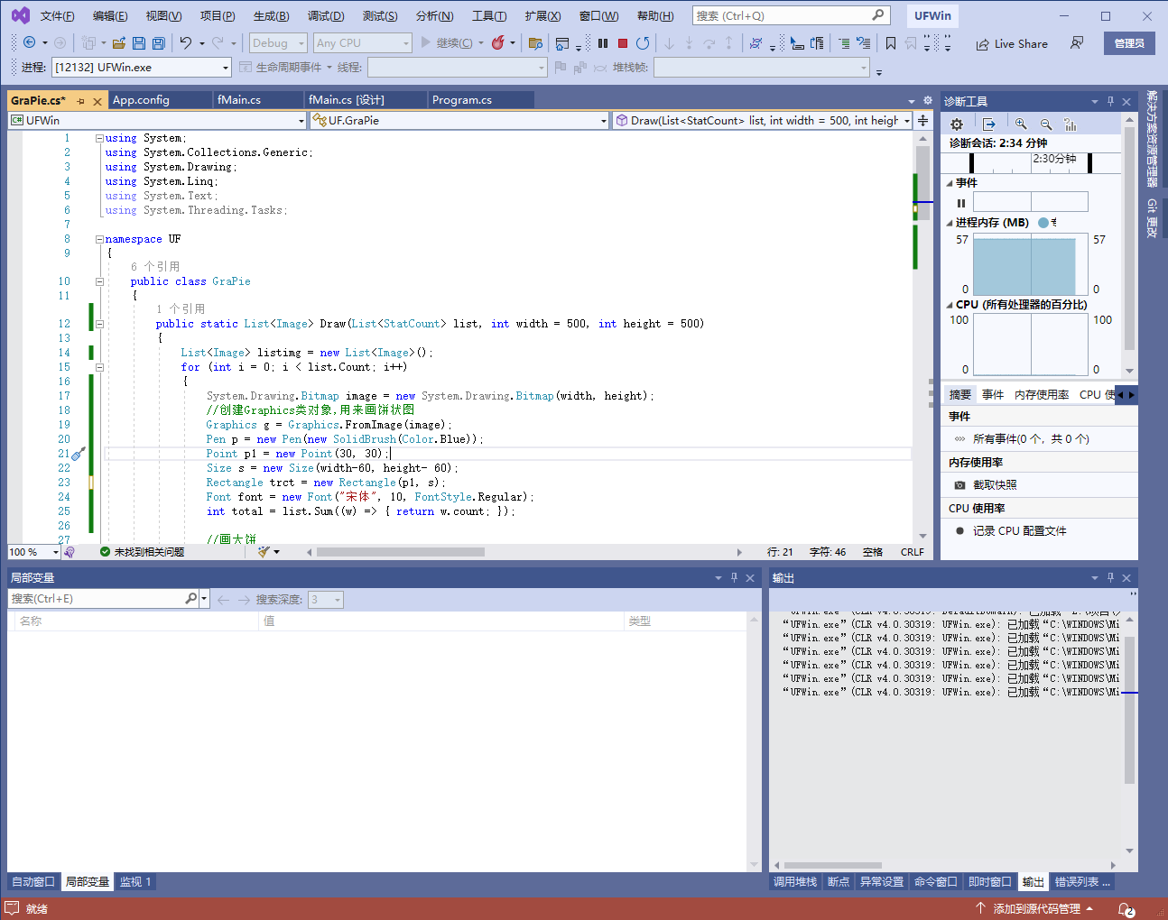This screenshot has width=1168, height=920.
Task: Switch to the Program.cs tab
Action: [x=462, y=100]
